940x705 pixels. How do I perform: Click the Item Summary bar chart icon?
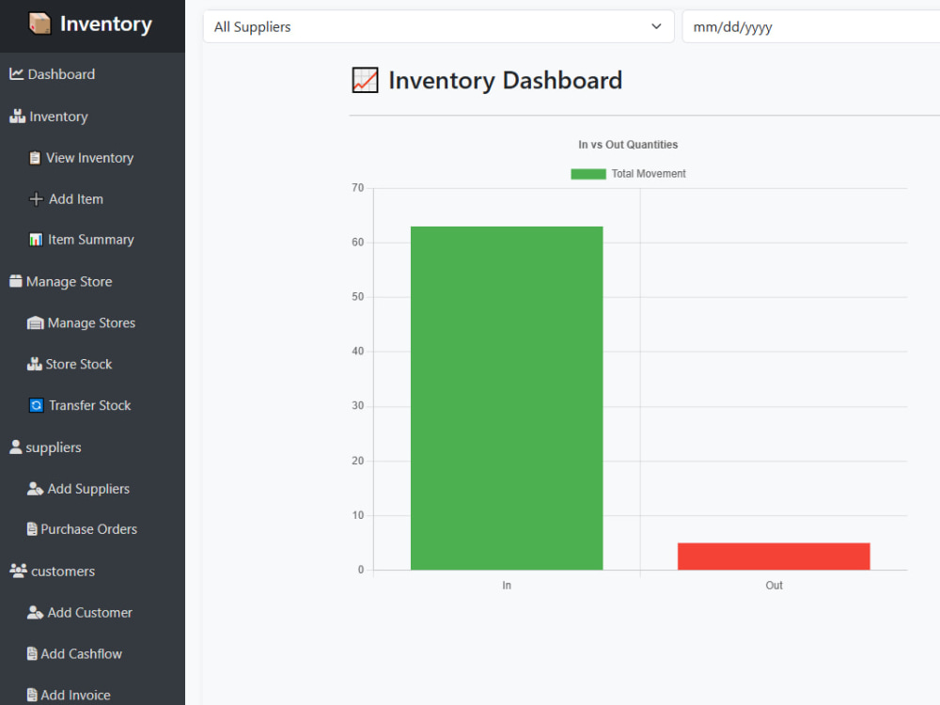pos(36,240)
